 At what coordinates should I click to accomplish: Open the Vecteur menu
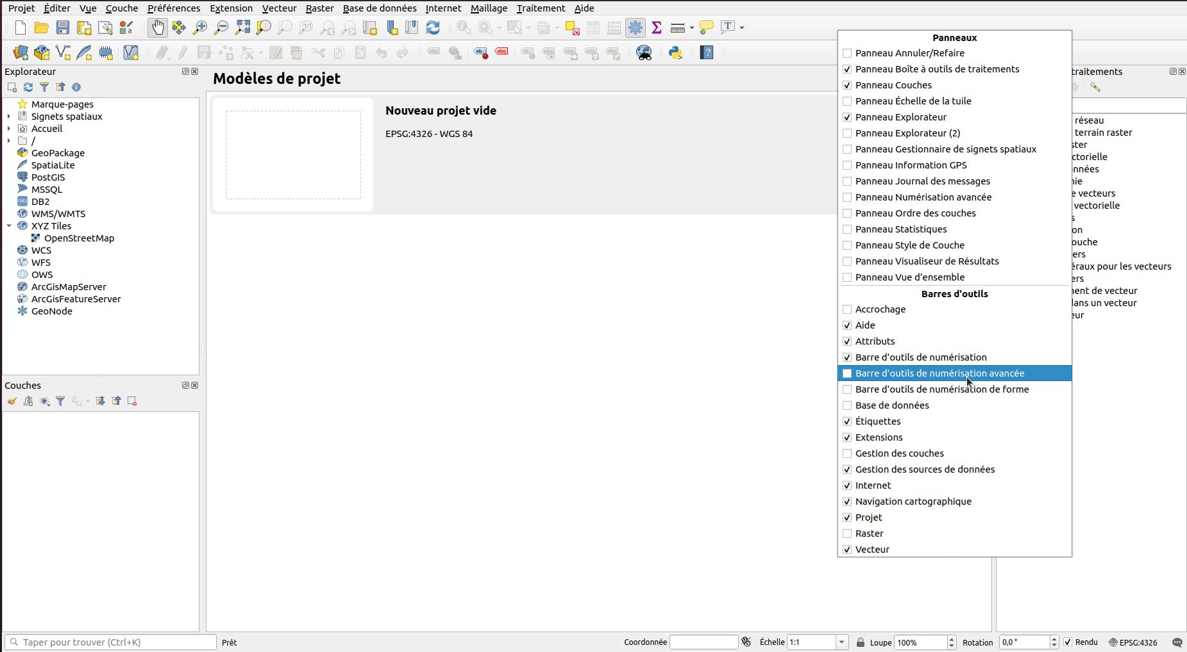(x=279, y=8)
